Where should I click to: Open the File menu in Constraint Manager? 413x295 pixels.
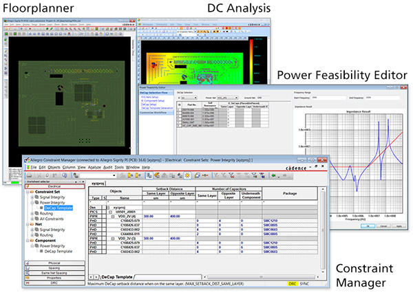(34, 167)
